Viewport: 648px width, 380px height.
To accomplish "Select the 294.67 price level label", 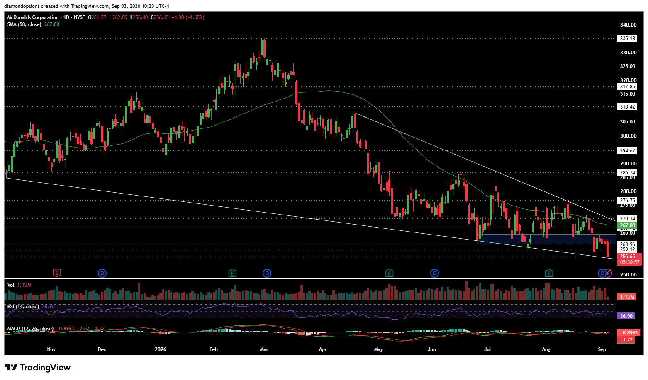I will click(x=627, y=151).
